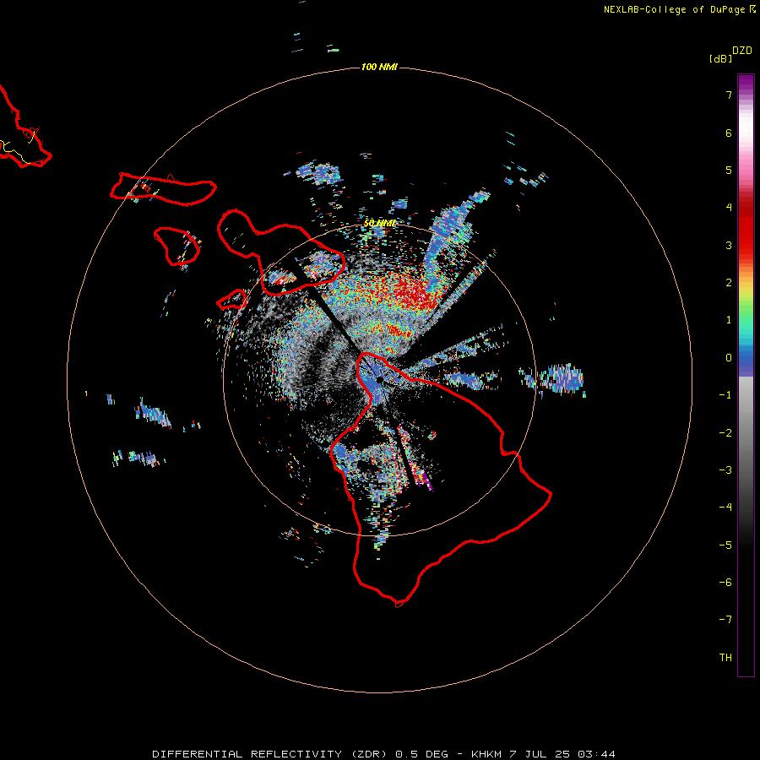Click the -7 value on color scale
This screenshot has width=760, height=760.
[725, 620]
